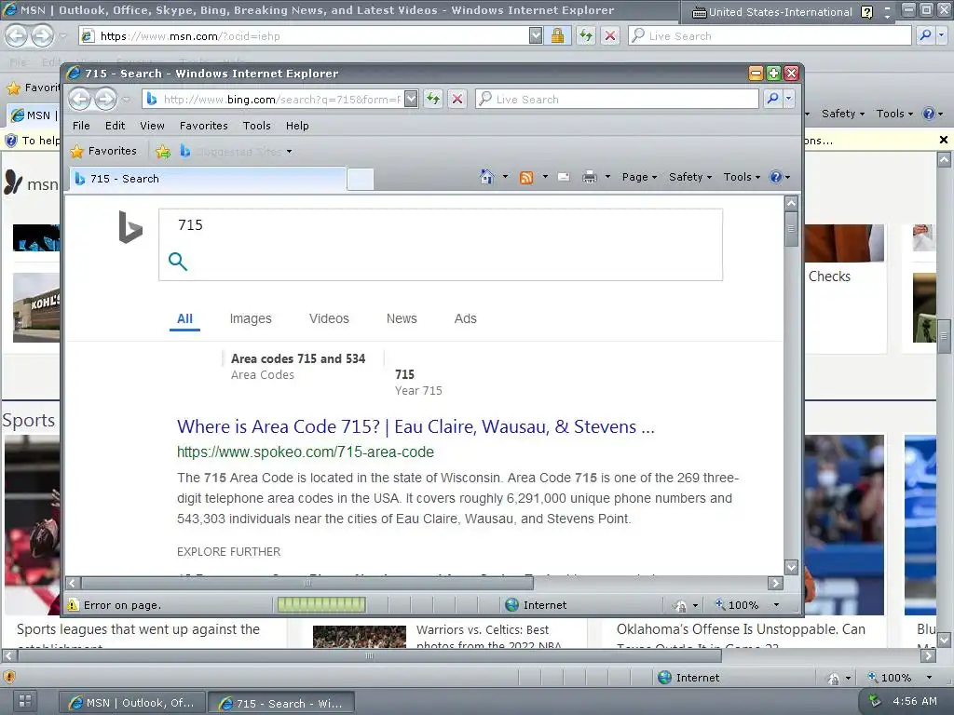The width and height of the screenshot is (954, 715).
Task: Click Error on page warning icon
Action: click(73, 605)
